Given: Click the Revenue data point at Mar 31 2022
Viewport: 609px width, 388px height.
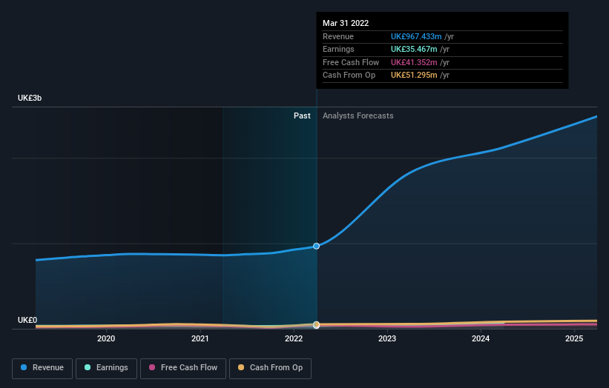Looking at the screenshot, I should (317, 246).
